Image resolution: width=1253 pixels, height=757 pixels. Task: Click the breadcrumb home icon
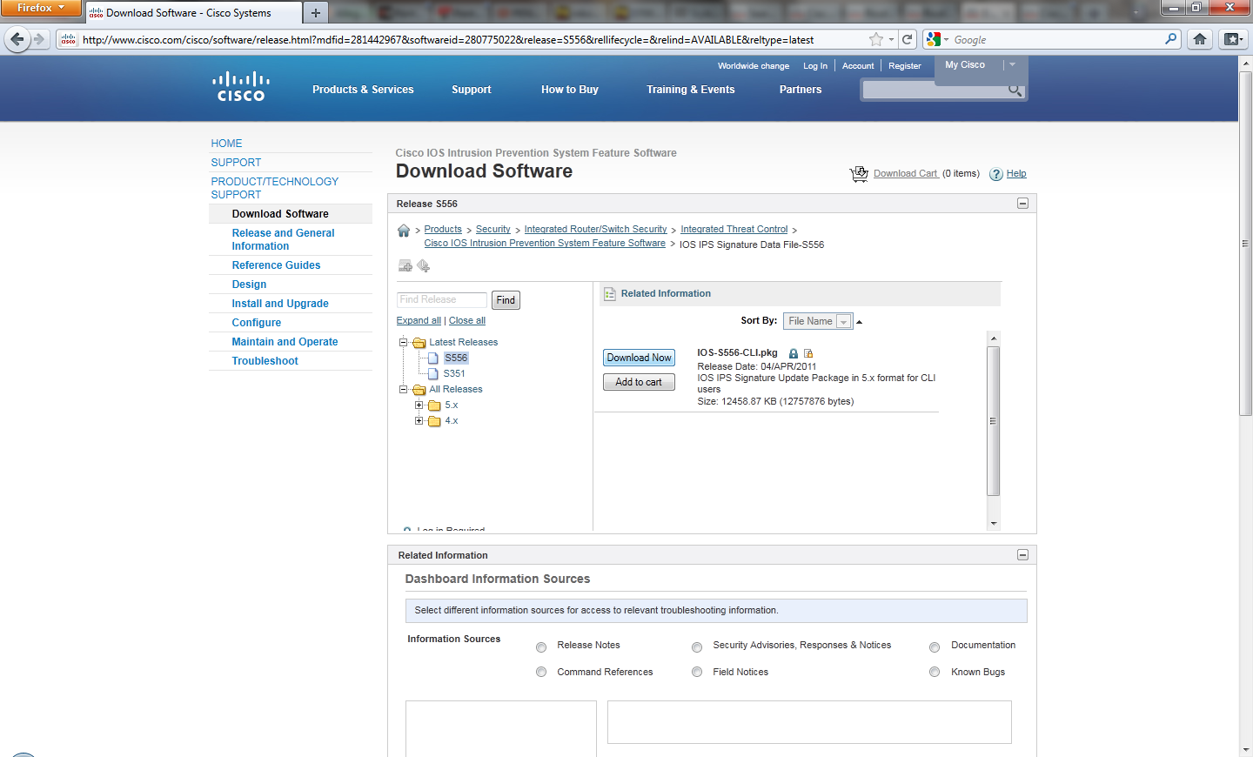pyautogui.click(x=404, y=231)
